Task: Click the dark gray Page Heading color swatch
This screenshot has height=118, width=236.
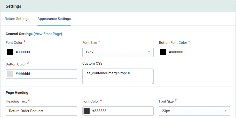Action: click(87, 111)
